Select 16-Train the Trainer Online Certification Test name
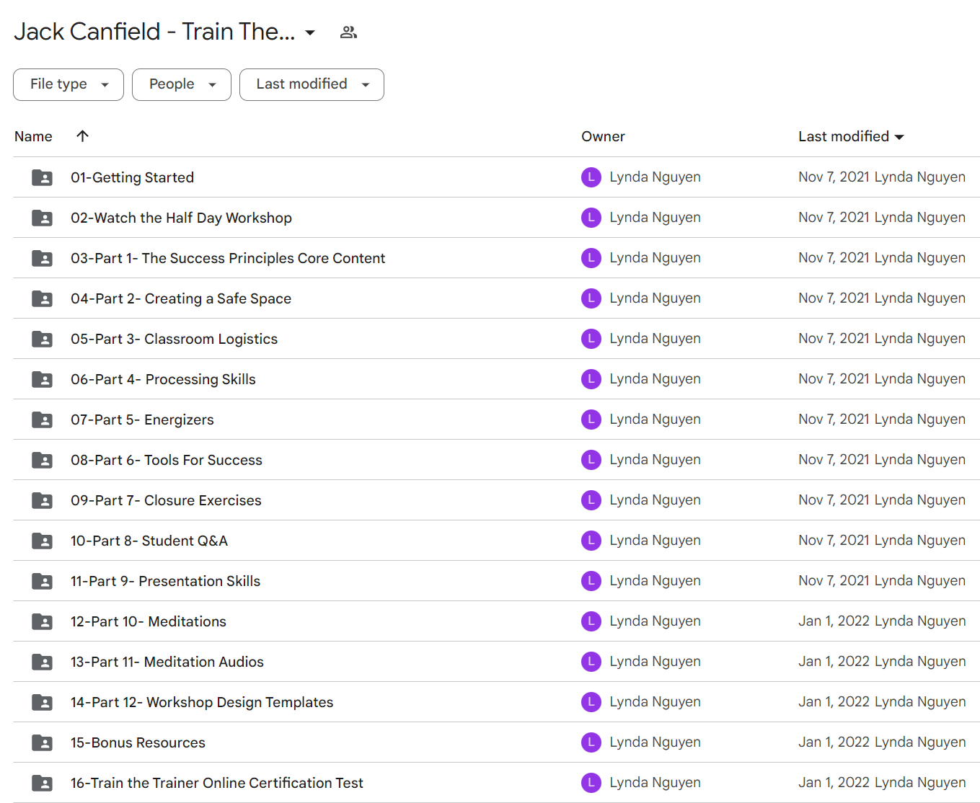Viewport: 980px width, 803px height. (x=217, y=783)
